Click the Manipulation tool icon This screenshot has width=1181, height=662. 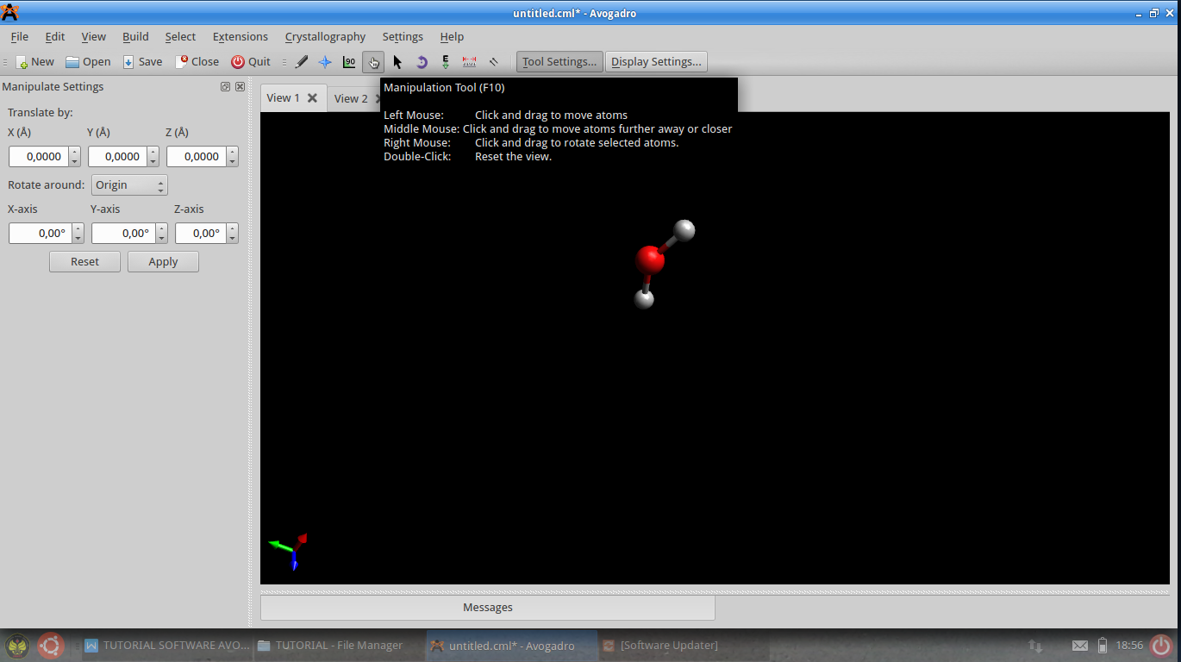click(373, 61)
